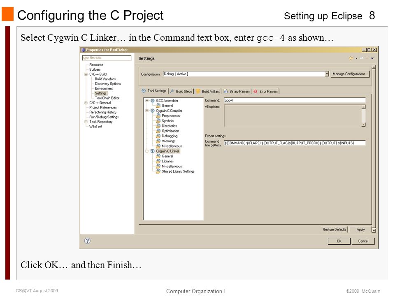Viewport: 395px width, 296px height.
Task: Click the back navigation arrow in Settings header
Action: pyautogui.click(x=351, y=58)
